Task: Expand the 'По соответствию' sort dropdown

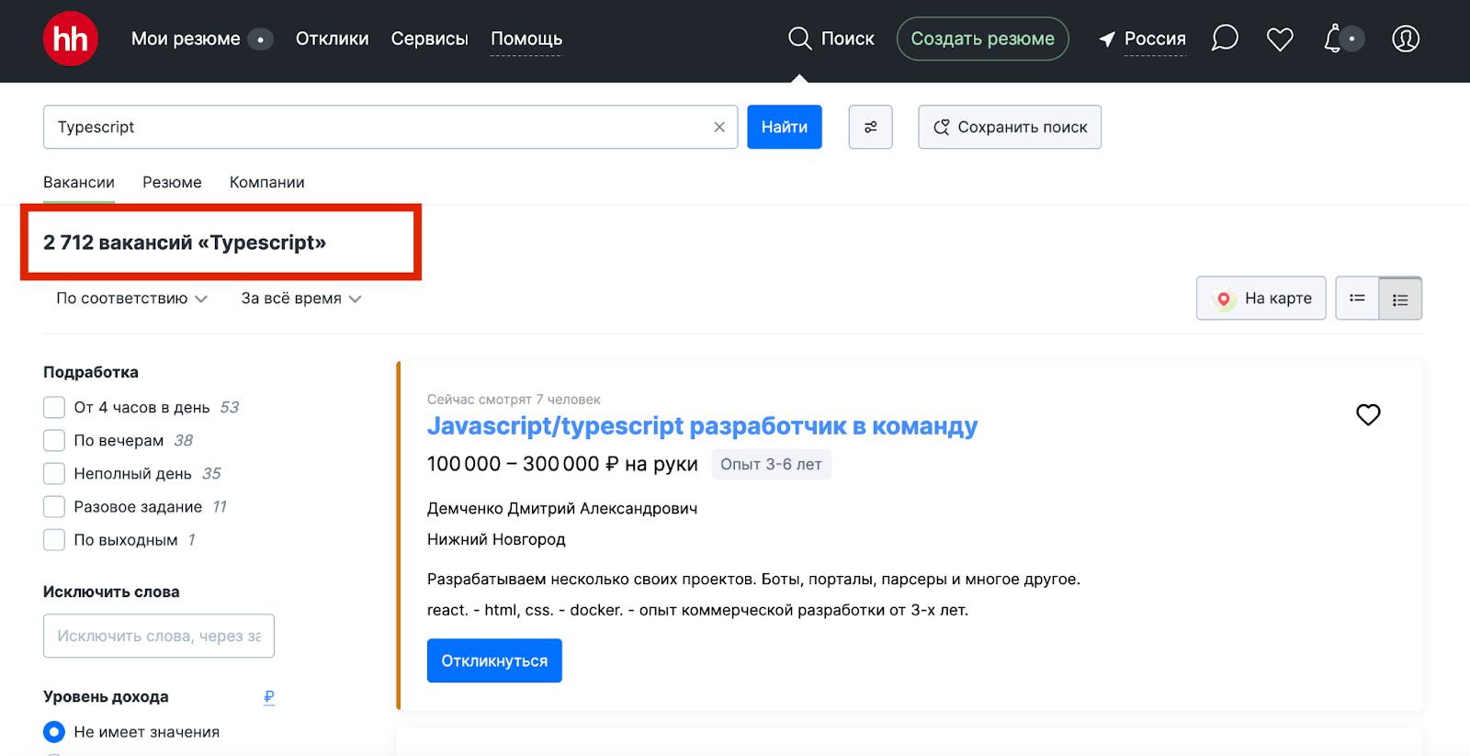Action: [x=131, y=299]
